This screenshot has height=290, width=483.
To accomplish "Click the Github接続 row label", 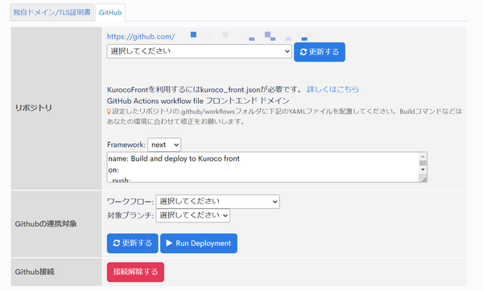I will point(35,272).
